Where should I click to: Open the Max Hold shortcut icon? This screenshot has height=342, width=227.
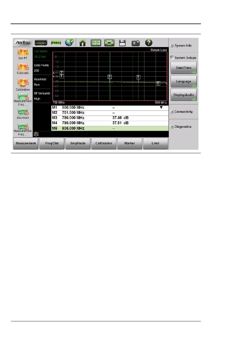tap(23, 114)
